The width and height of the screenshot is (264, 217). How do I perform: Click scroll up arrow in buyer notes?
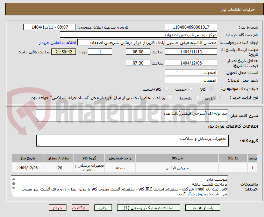click(x=14, y=179)
